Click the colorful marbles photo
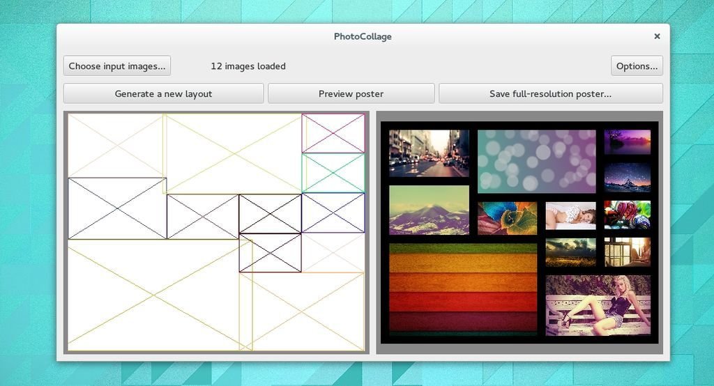714x386 pixels. click(x=627, y=215)
